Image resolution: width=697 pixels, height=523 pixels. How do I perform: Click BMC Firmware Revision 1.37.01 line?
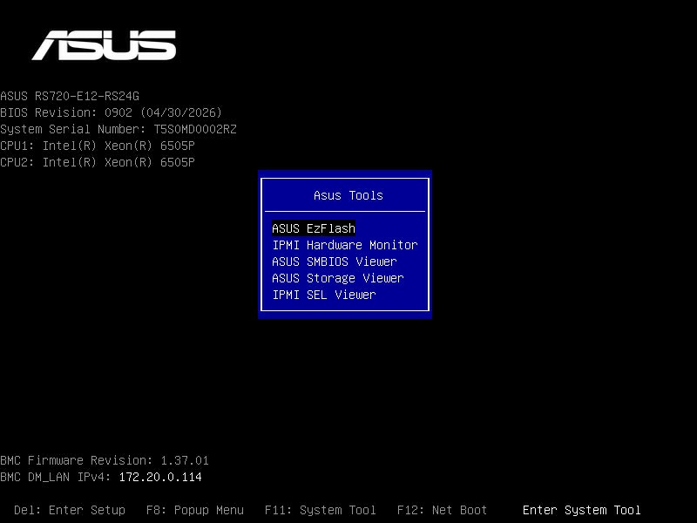pos(105,460)
